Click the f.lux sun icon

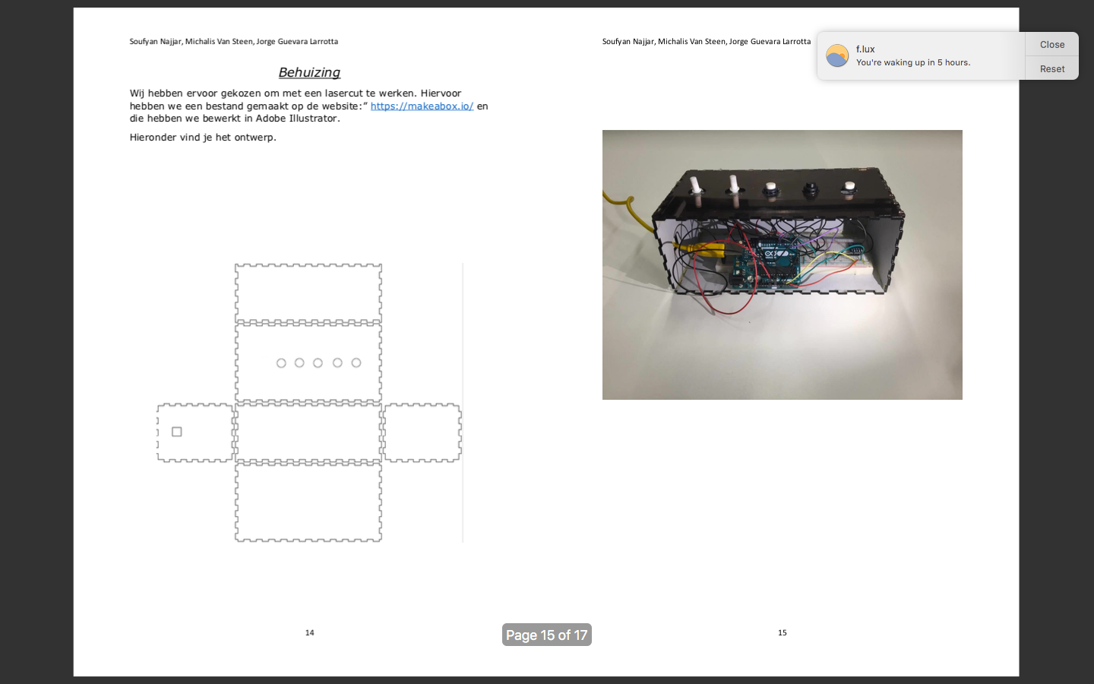[837, 55]
